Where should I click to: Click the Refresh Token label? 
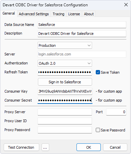pyautogui.click(x=16, y=72)
